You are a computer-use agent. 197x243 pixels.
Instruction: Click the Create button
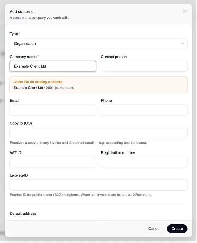(177, 229)
